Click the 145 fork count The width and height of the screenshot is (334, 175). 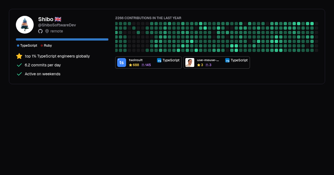pos(148,65)
